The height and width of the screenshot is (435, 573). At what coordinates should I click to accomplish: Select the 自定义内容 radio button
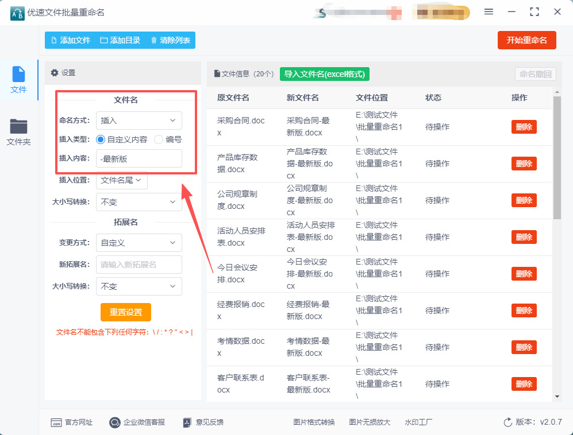101,139
